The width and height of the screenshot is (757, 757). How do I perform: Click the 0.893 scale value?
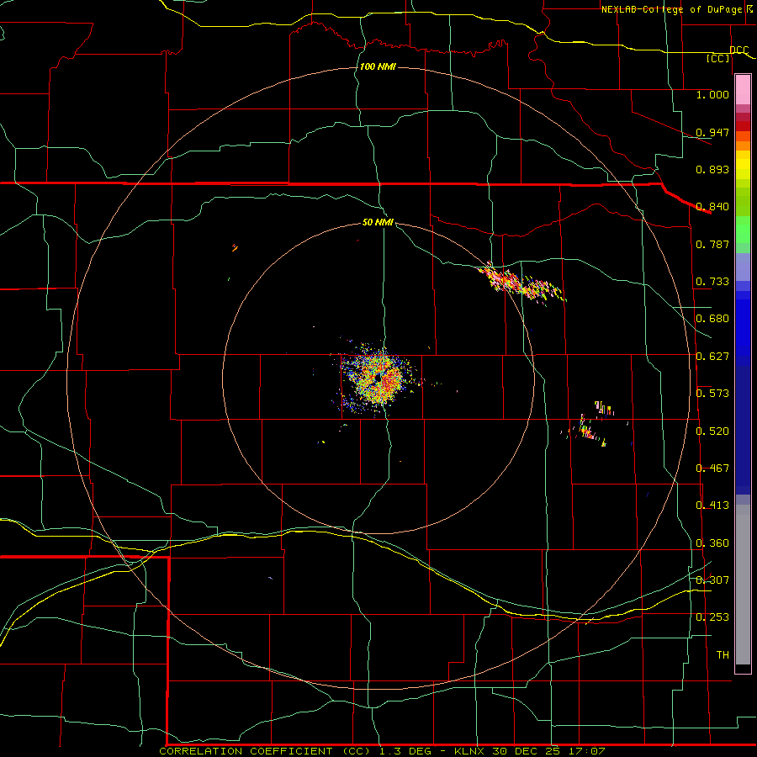pyautogui.click(x=712, y=169)
